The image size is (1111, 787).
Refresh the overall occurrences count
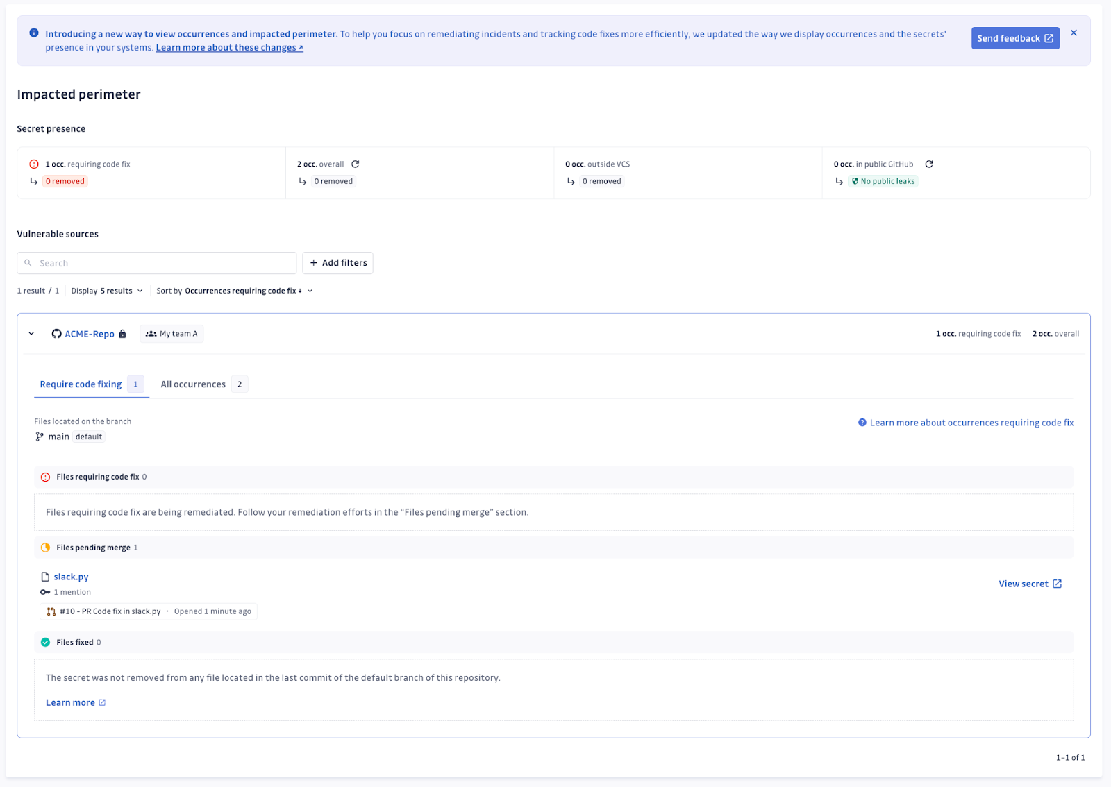pos(356,164)
